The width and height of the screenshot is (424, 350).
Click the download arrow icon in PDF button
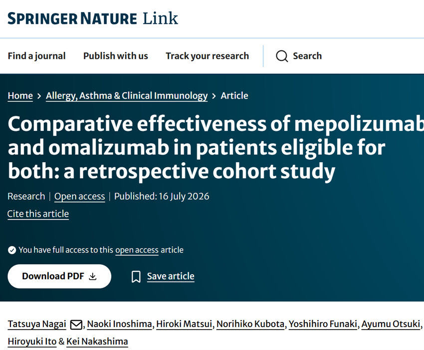[x=93, y=276]
